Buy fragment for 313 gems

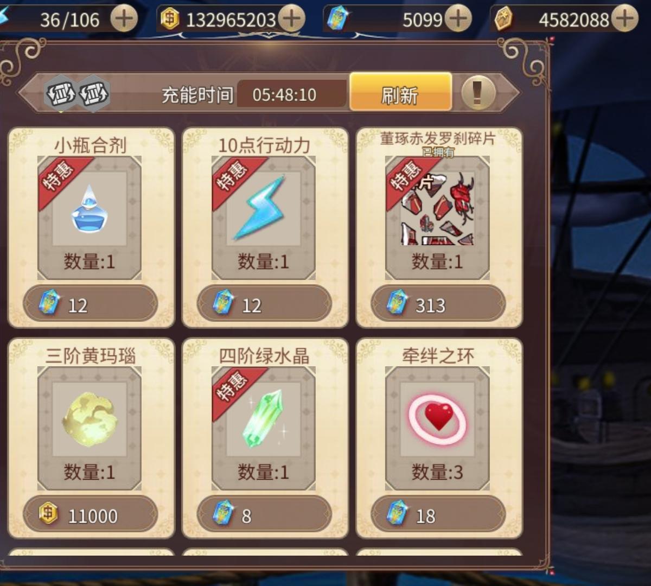438,304
